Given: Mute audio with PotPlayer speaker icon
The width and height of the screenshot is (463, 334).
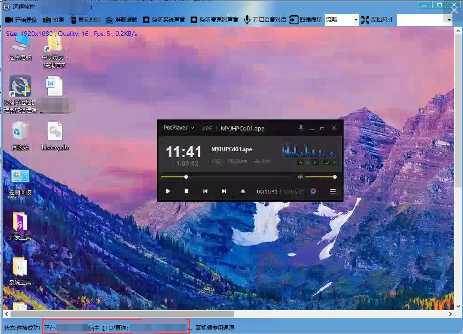Looking at the screenshot, I should point(300,177).
